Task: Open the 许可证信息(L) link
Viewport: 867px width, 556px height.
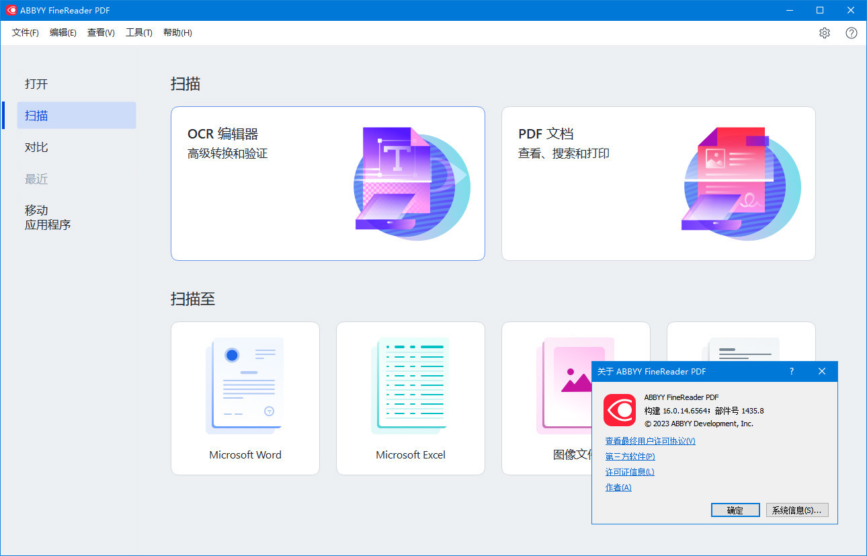Action: 630,472
